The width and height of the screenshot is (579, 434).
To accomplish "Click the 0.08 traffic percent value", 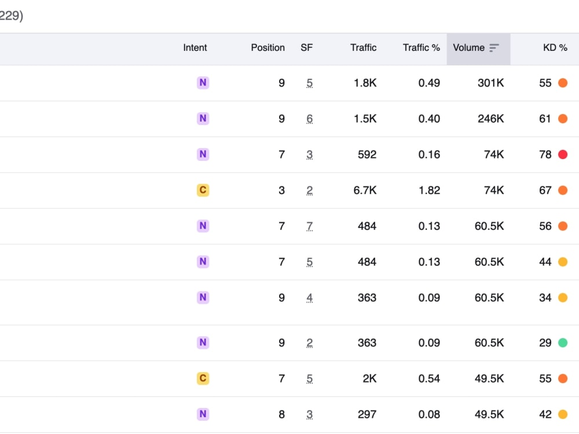I will point(429,414).
